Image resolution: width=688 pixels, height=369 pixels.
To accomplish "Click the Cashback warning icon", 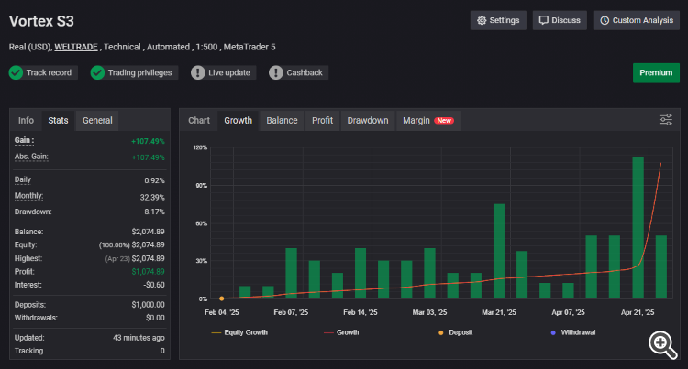I will coord(276,72).
